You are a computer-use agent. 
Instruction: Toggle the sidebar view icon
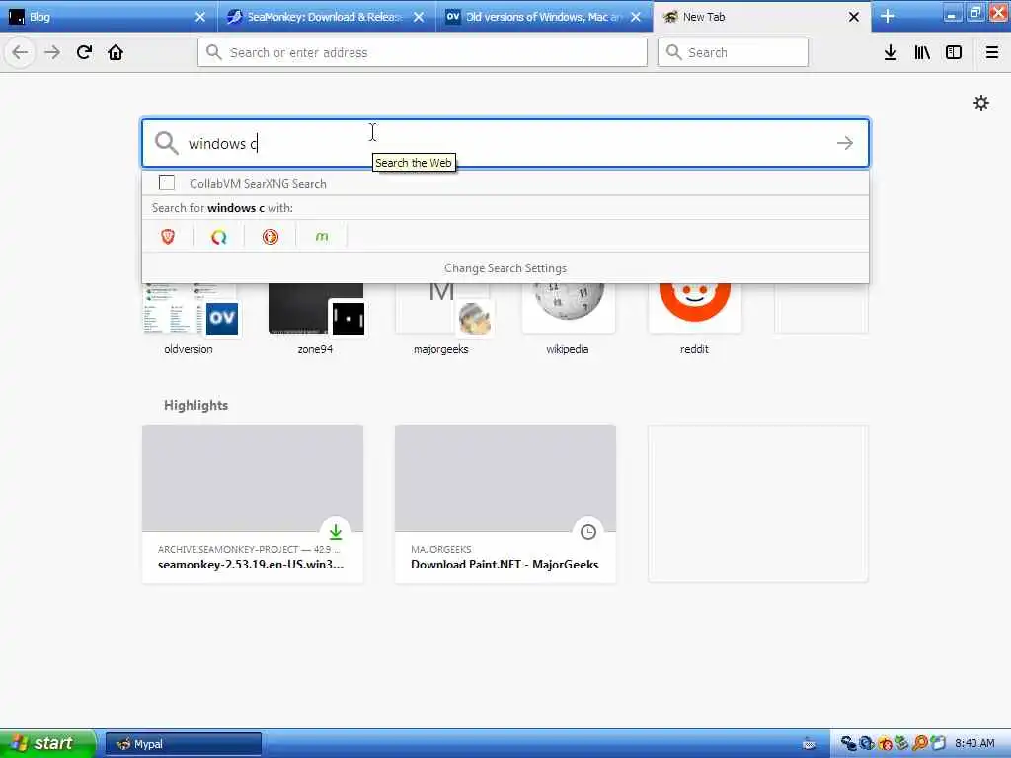pos(954,52)
